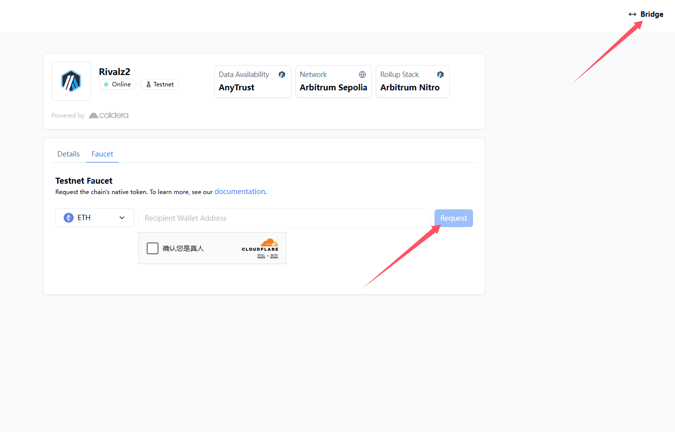Click the ETH dropdown chevron arrow
Screen dimensions: 675x432
(x=122, y=218)
